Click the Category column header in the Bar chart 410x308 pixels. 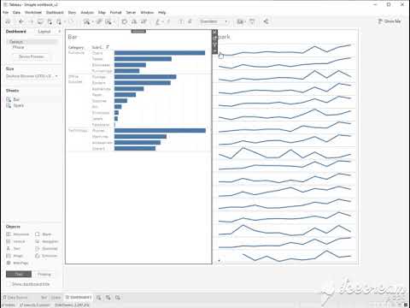[x=76, y=47]
